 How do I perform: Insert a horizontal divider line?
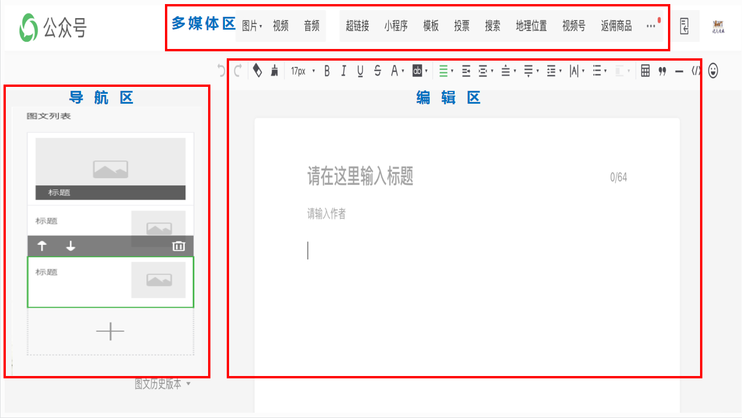point(678,70)
